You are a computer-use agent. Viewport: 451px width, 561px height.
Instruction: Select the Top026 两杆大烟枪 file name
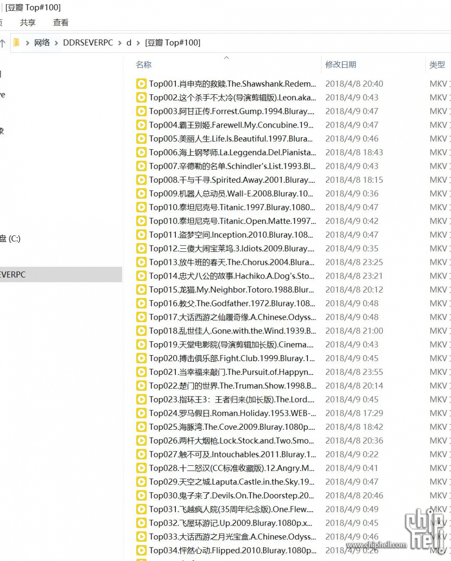coord(232,441)
